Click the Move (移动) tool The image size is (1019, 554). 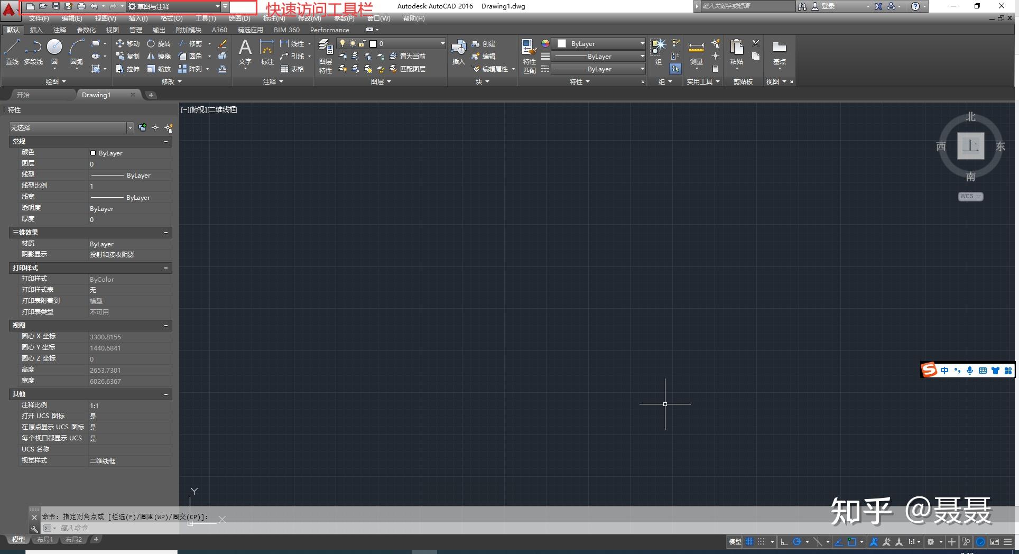(x=127, y=43)
